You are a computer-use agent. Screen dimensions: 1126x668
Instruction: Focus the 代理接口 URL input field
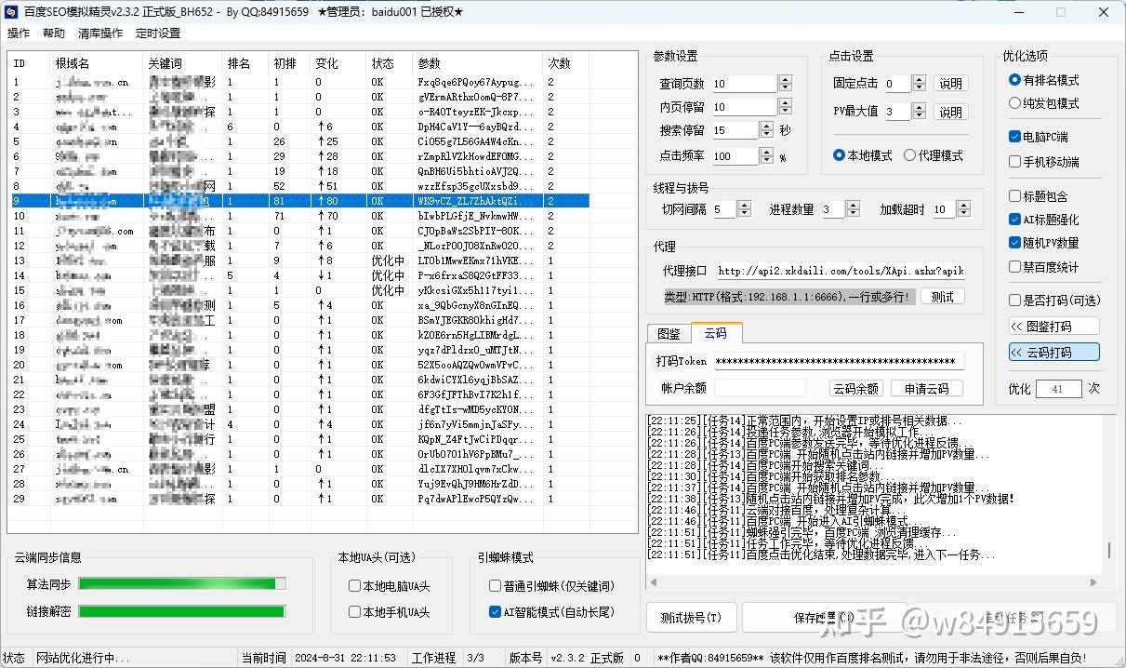coord(840,271)
